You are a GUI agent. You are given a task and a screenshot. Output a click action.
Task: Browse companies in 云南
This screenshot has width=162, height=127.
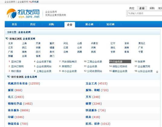click(66, 52)
